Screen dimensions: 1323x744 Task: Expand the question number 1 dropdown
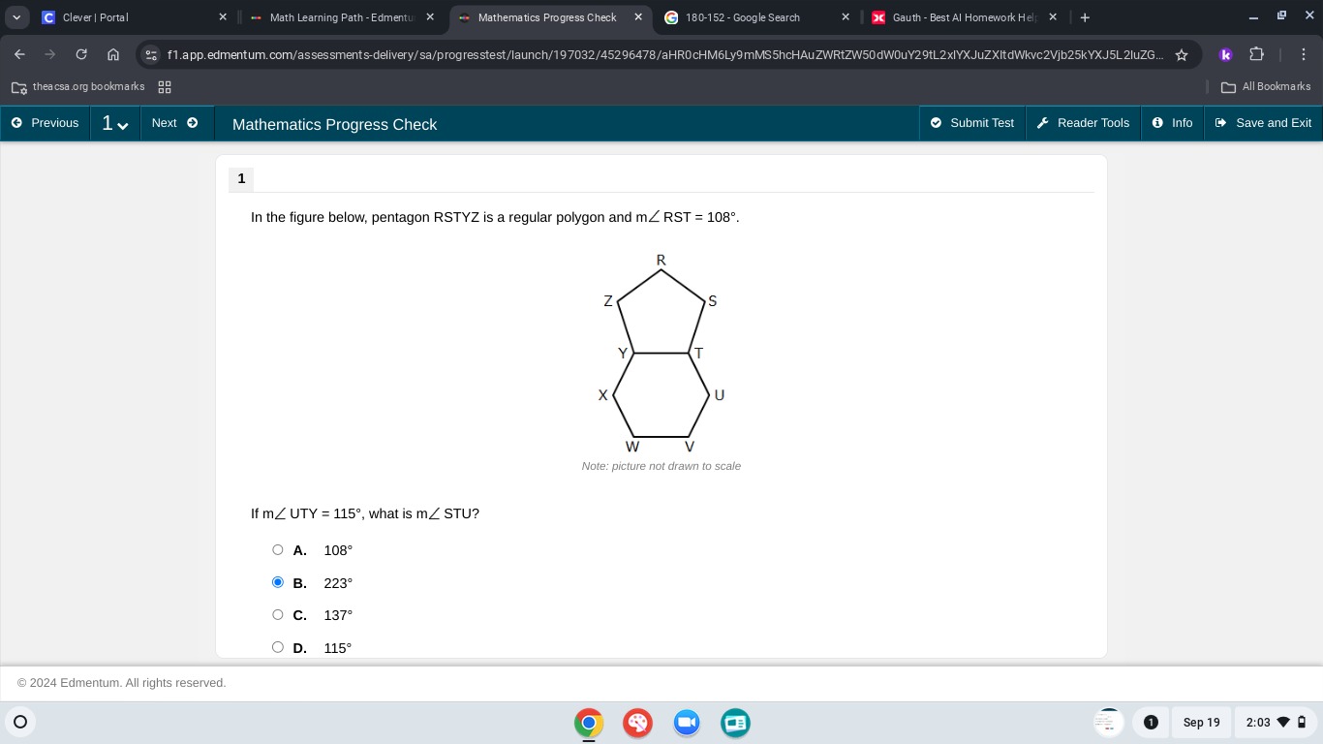115,123
